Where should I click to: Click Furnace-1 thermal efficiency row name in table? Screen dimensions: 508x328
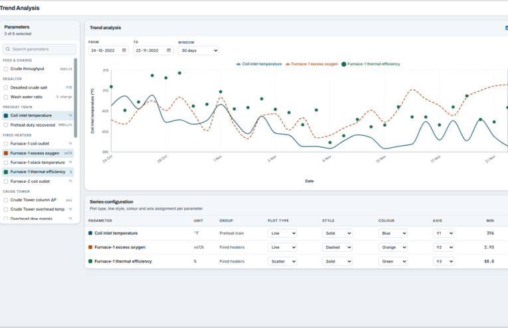point(123,262)
